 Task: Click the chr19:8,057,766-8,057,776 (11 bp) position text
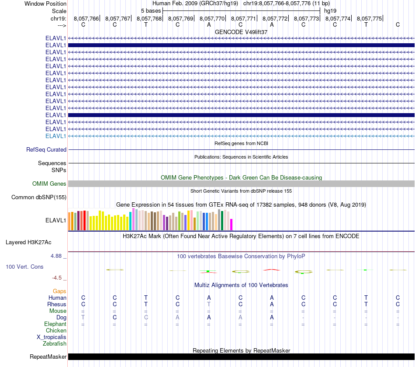(287, 3)
